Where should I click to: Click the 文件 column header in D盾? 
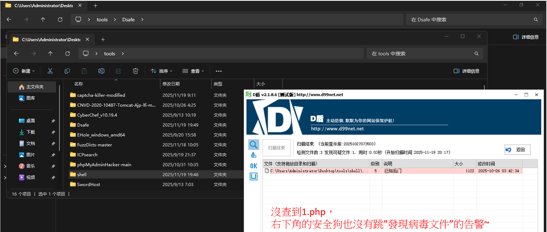pos(316,164)
